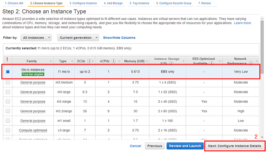The image size is (266, 152).
Task: Click the vCPUs column info icon
Action: tap(114, 61)
